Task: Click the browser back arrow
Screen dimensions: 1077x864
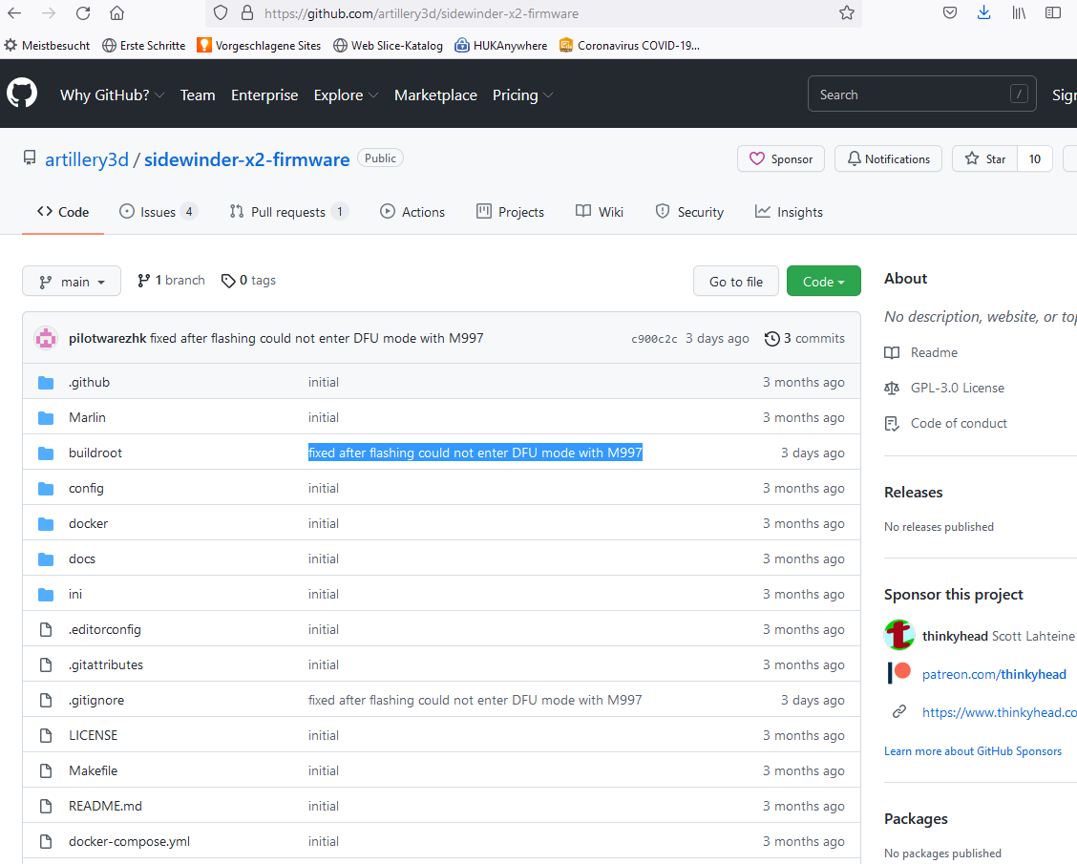Action: [14, 13]
